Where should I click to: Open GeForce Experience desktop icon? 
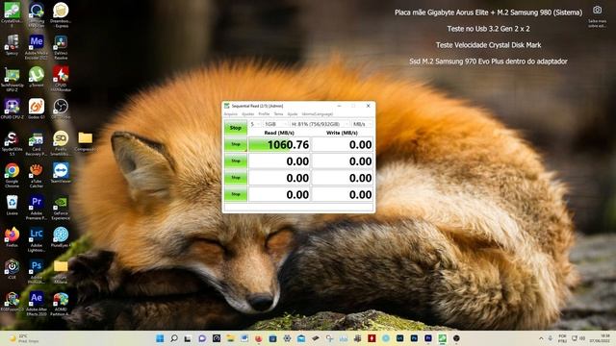coord(61,208)
